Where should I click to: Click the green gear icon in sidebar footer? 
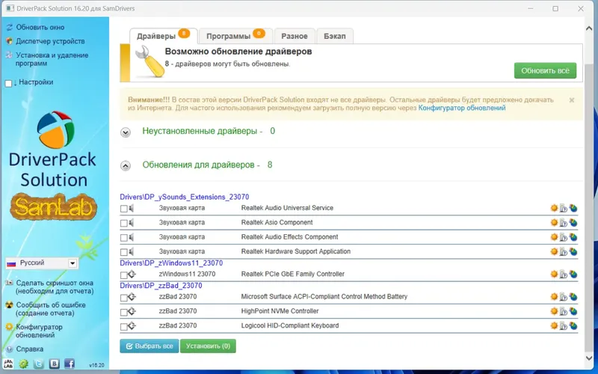coord(24,364)
